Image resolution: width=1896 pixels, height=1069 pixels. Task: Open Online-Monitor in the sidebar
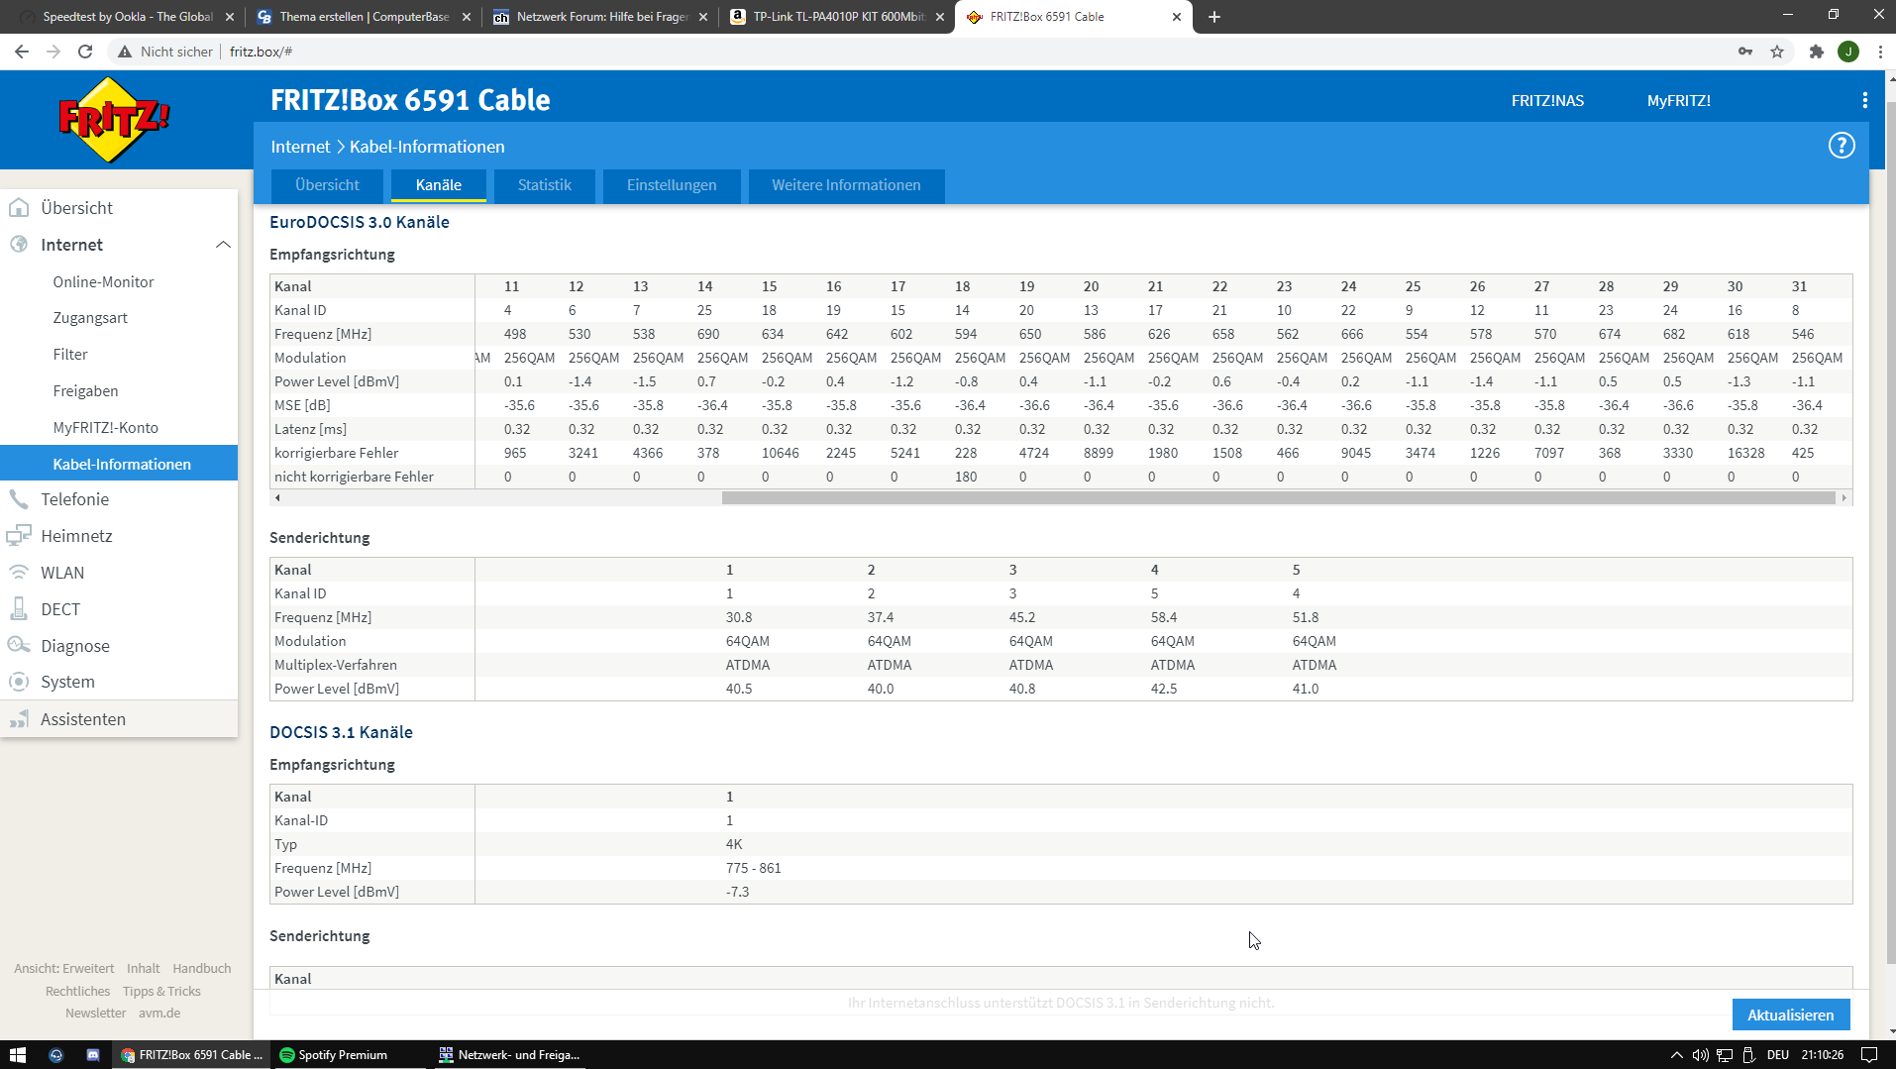(x=104, y=282)
